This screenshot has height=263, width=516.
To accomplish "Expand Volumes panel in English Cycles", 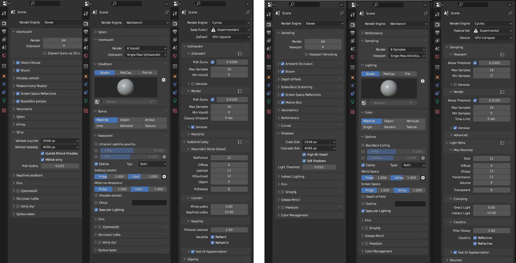I will (x=478, y=260).
